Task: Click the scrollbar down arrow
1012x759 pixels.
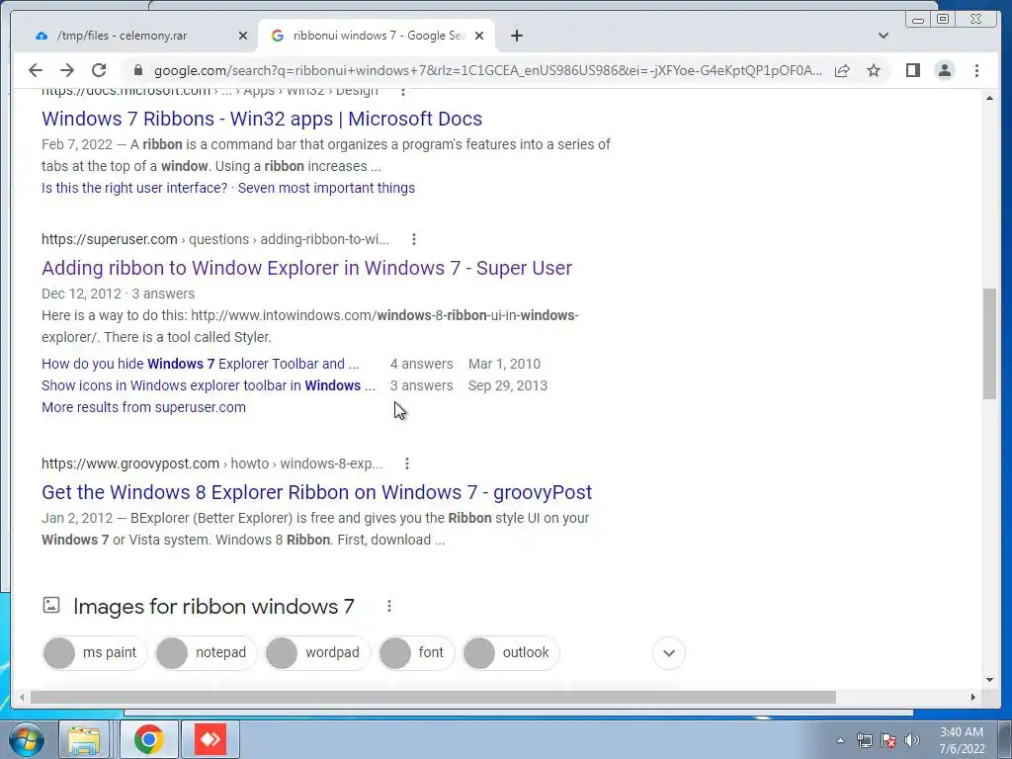Action: [989, 680]
